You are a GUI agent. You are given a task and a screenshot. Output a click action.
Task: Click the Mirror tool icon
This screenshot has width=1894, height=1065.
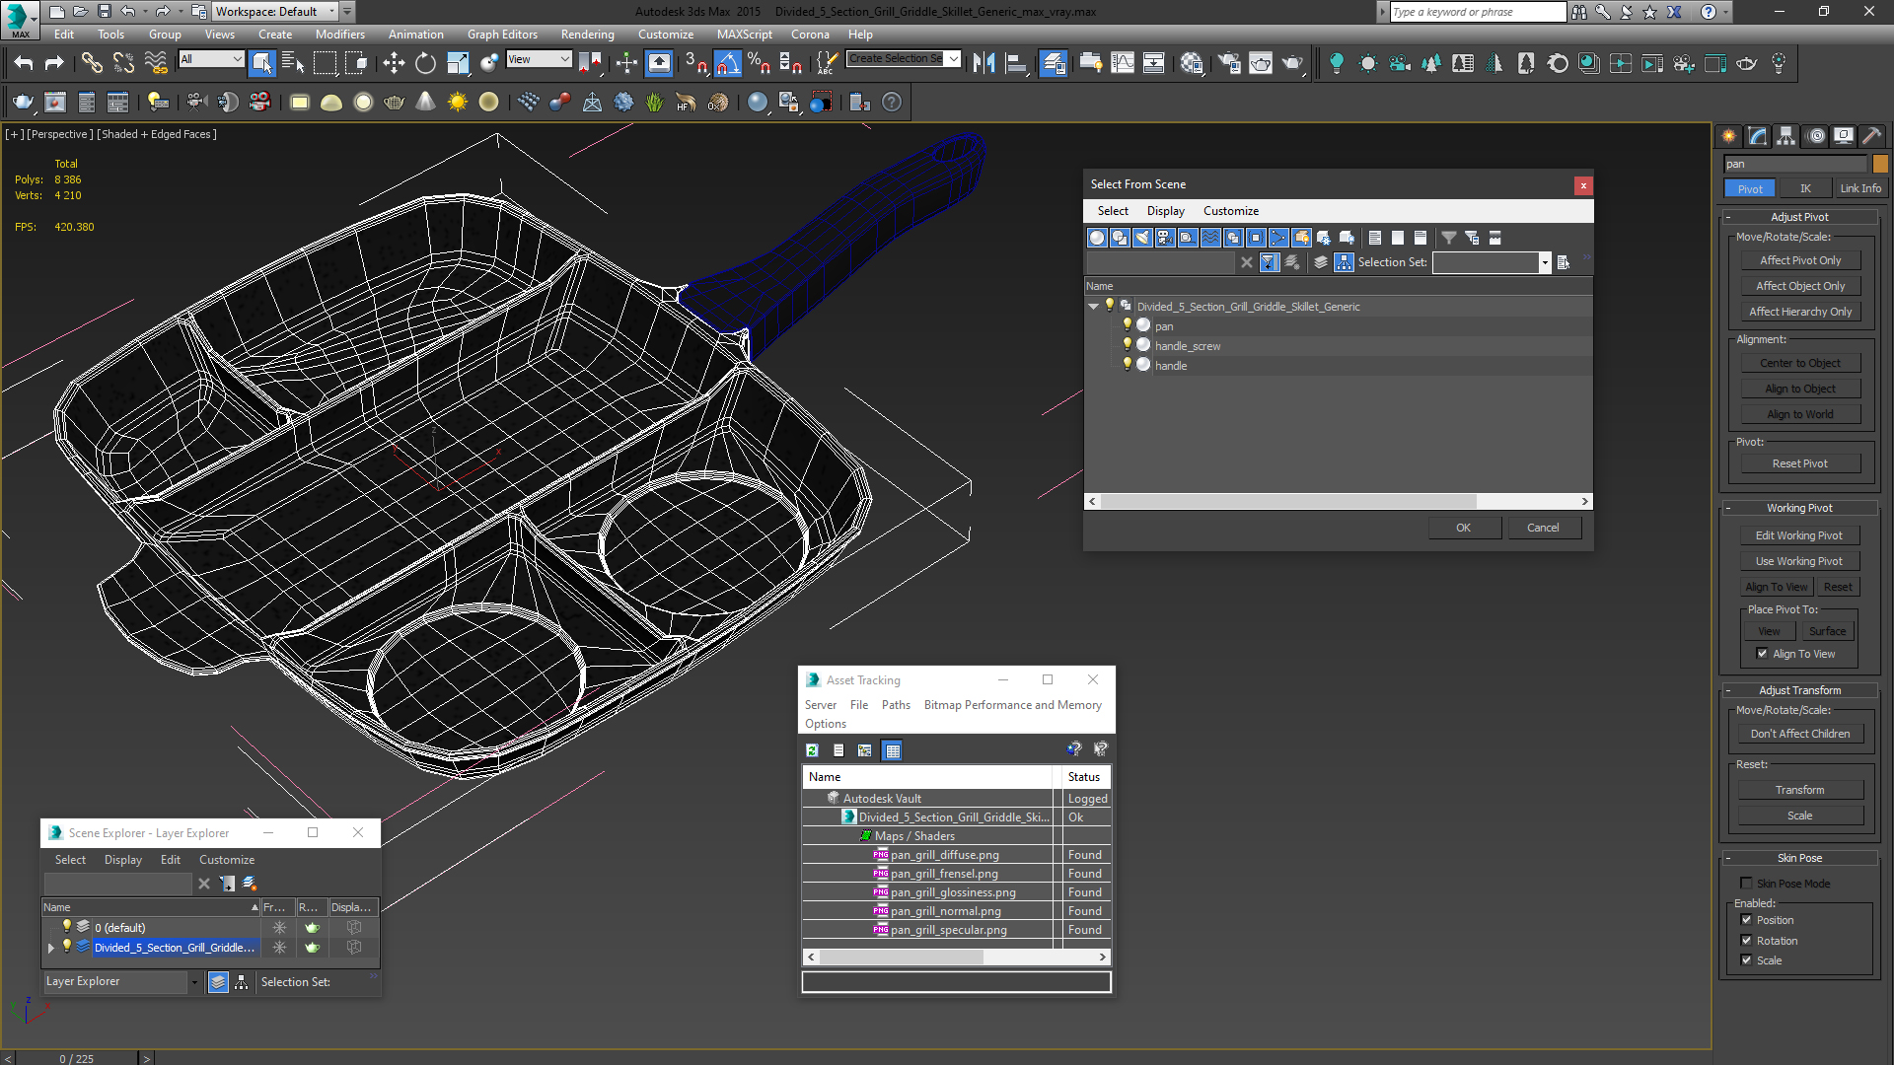[x=983, y=63]
